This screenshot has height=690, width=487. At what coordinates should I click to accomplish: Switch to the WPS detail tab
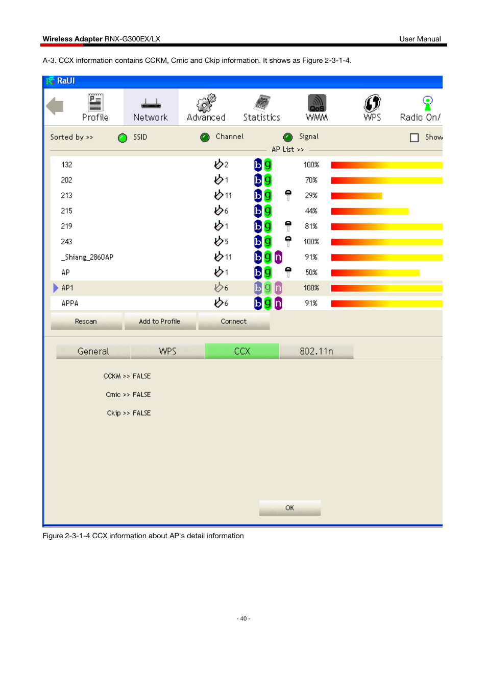[167, 351]
